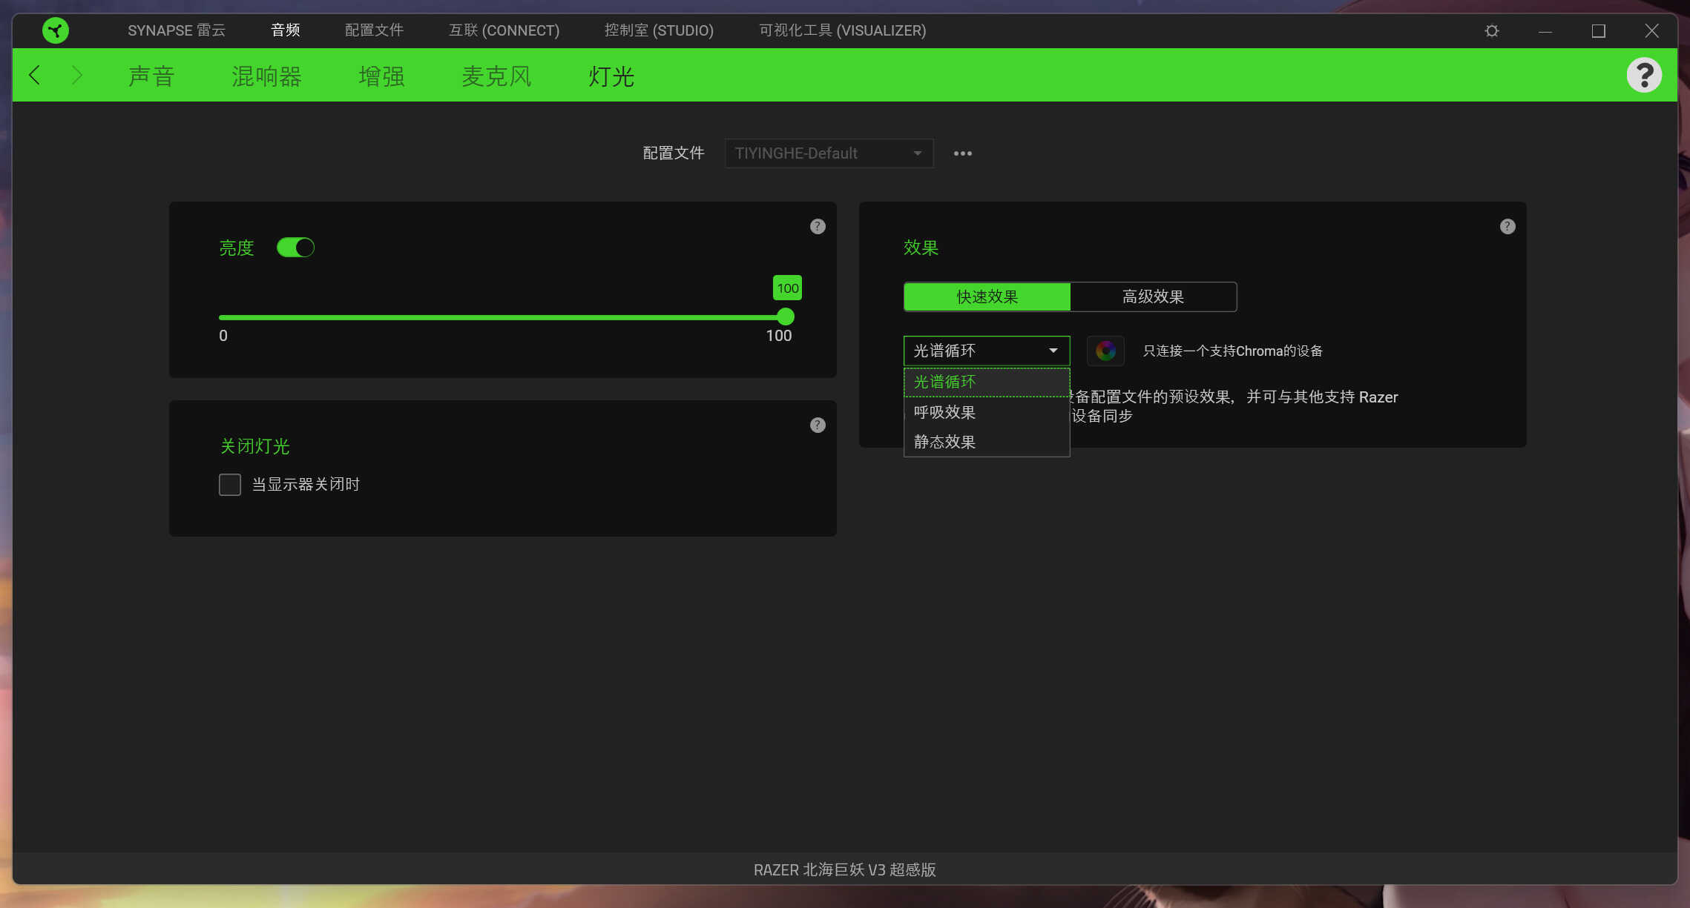Switch to 高级效果 tab
The width and height of the screenshot is (1690, 908).
click(1151, 296)
